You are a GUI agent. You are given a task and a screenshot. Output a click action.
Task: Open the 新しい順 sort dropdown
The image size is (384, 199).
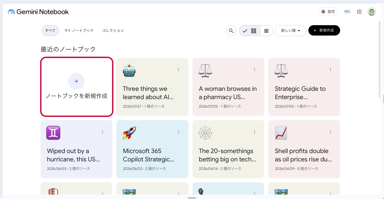click(x=290, y=31)
